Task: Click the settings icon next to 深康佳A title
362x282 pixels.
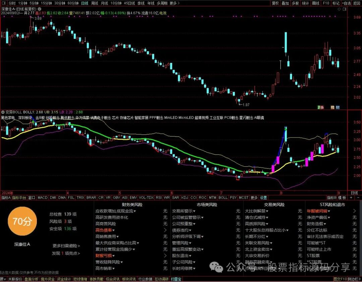Action: [39, 9]
